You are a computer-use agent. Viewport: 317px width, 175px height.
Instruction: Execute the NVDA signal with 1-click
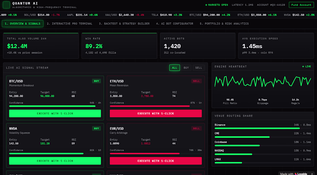pos(55,161)
